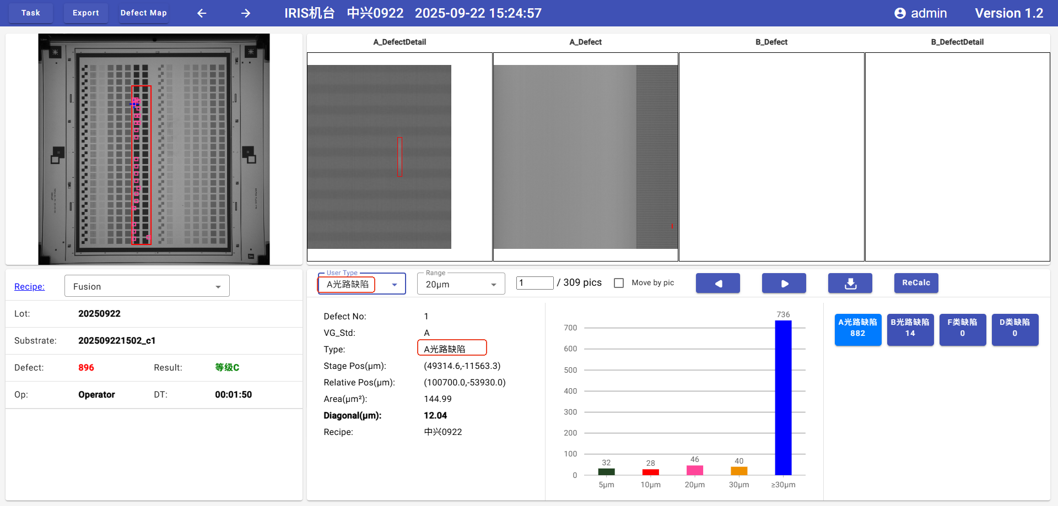
Task: Click the picture number input field
Action: [x=535, y=283]
